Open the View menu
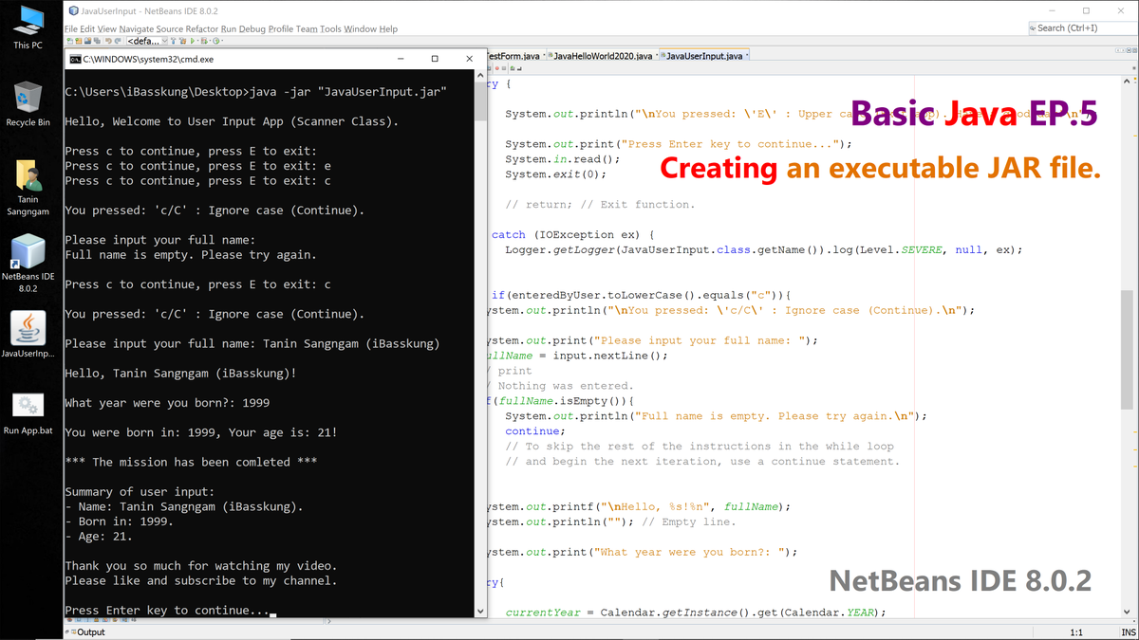 point(106,29)
